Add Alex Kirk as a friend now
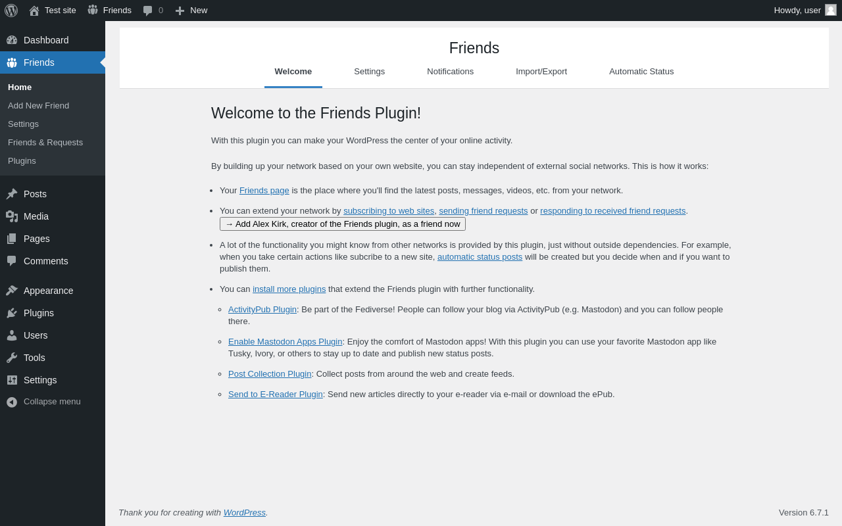The width and height of the screenshot is (842, 526). pyautogui.click(x=343, y=224)
